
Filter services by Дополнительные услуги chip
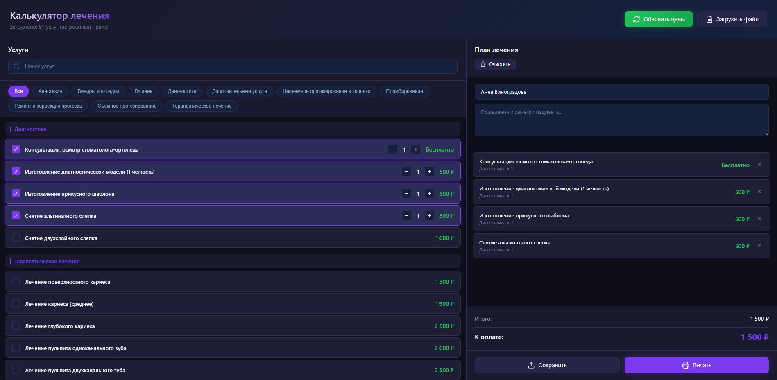pos(240,91)
